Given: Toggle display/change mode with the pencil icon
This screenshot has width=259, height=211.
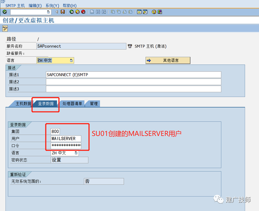Looking at the screenshot, I should tap(5, 28).
